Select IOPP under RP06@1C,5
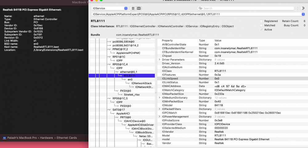Image resolution: width=308 pixels, height=148 pixels. pyautogui.click(x=119, y=102)
